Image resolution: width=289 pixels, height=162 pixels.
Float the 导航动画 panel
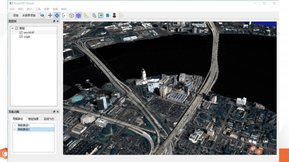coord(54,112)
